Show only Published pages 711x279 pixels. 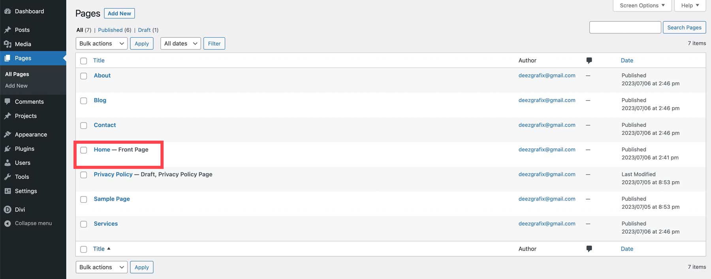coord(110,30)
